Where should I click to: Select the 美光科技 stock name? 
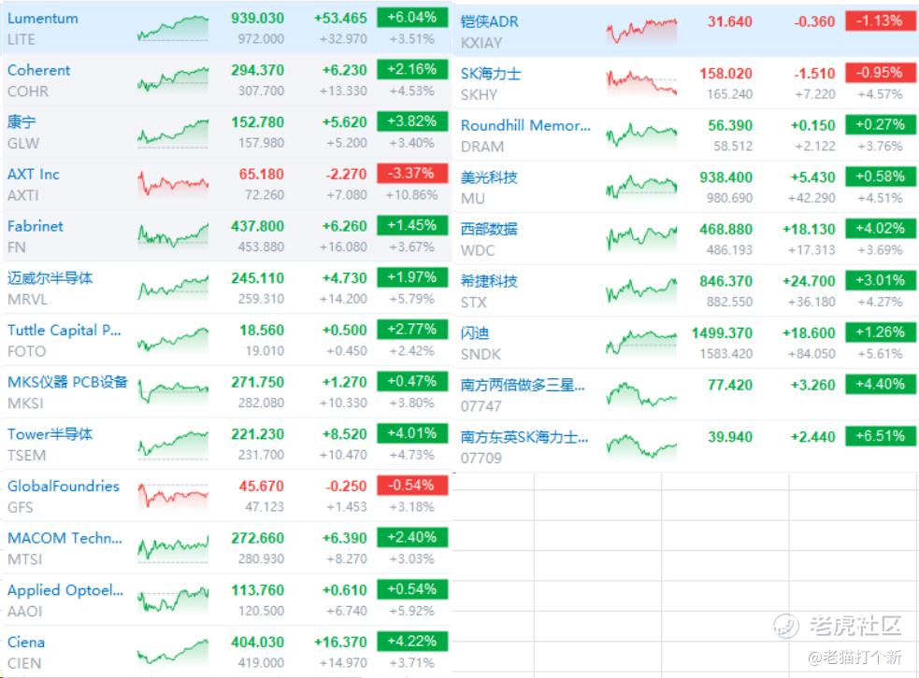pyautogui.click(x=489, y=177)
